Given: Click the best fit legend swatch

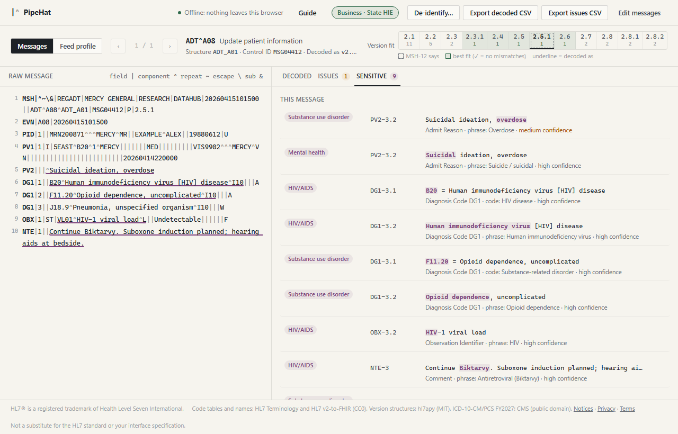Looking at the screenshot, I should tap(449, 56).
